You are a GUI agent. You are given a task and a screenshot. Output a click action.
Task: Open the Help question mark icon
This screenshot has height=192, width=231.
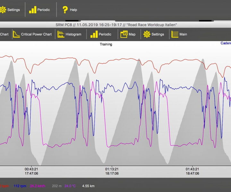pos(70,10)
